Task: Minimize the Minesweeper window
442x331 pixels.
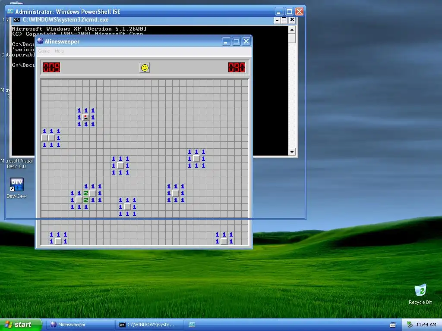Action: click(226, 41)
